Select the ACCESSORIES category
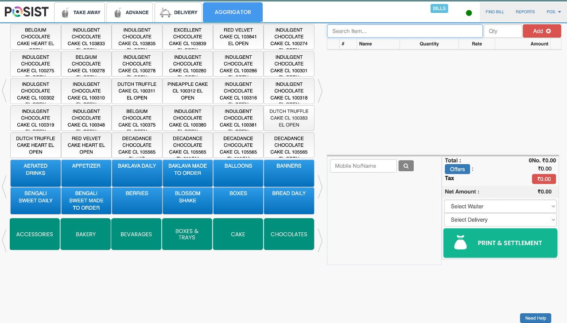567x323 pixels. click(x=35, y=234)
